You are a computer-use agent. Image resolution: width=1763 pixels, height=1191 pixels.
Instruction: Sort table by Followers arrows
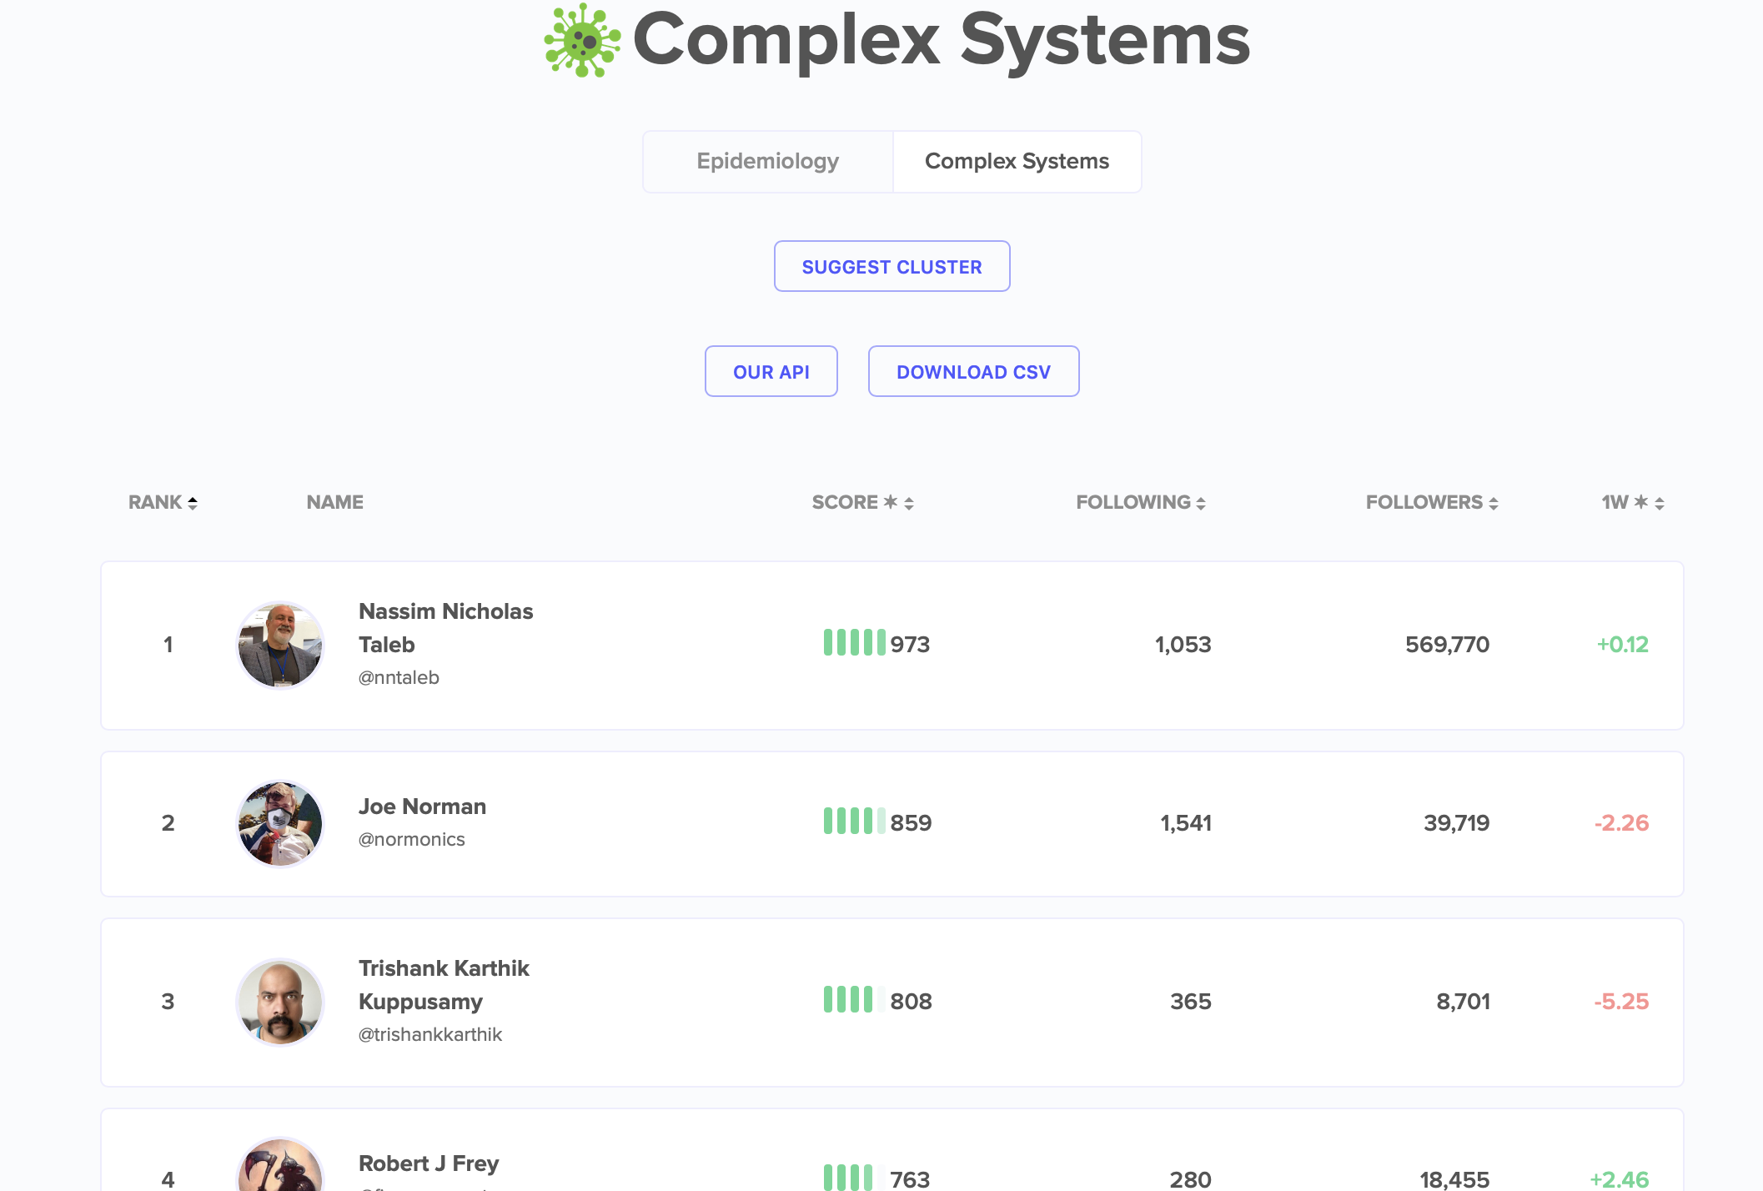1494,503
